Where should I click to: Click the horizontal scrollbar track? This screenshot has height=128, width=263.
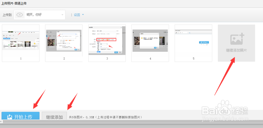pos(133,121)
